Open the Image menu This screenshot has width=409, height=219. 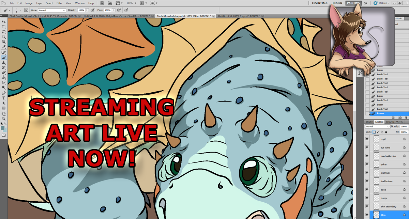click(x=29, y=3)
